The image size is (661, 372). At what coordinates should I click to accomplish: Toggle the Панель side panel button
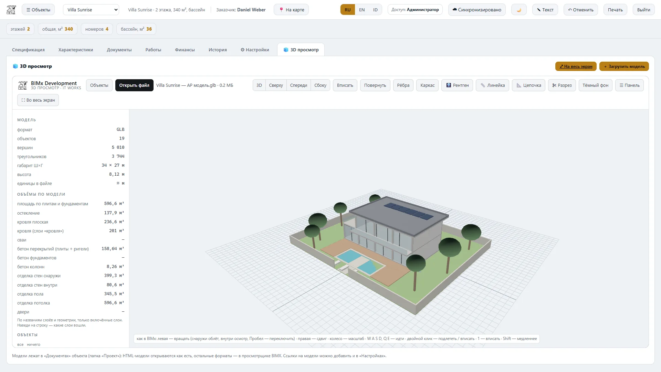(629, 85)
